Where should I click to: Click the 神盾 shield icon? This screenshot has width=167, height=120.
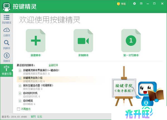pos(118,4)
